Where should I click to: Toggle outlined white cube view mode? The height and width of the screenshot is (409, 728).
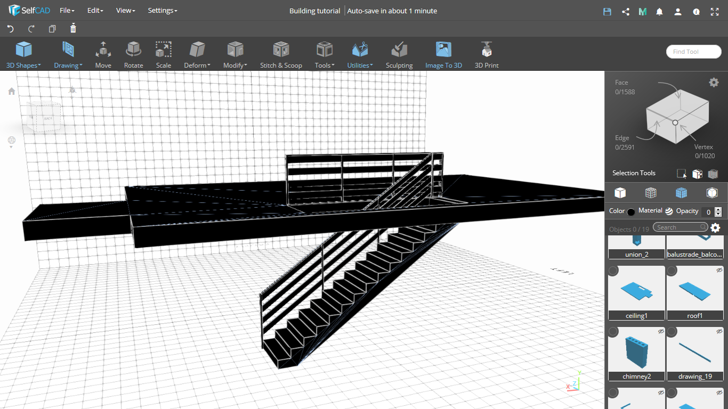tap(711, 192)
